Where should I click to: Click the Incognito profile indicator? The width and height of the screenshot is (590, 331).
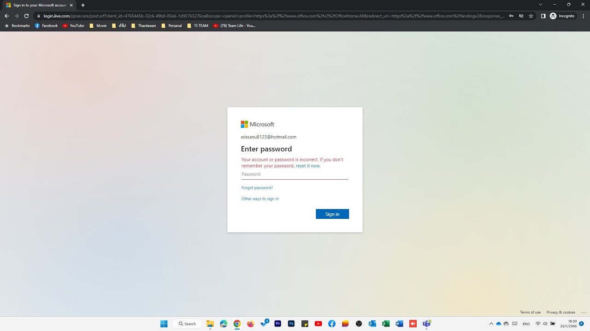click(562, 16)
